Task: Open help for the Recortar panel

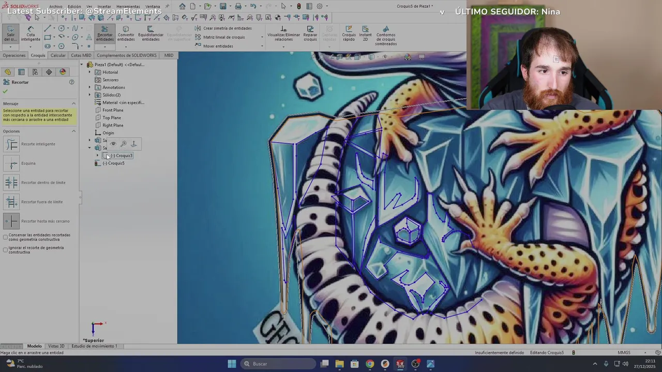Action: pyautogui.click(x=72, y=82)
